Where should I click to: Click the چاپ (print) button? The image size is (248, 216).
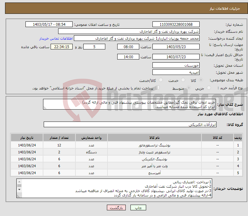[138, 207]
